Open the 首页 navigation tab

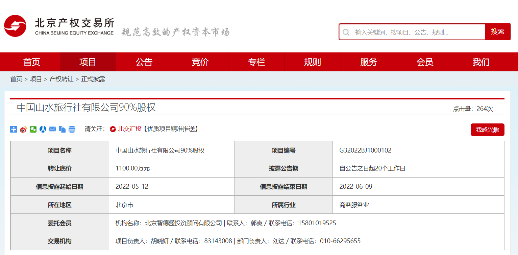(x=32, y=62)
